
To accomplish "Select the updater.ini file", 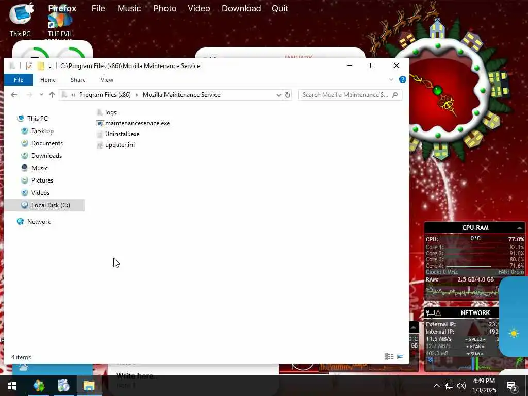I will (x=115, y=145).
